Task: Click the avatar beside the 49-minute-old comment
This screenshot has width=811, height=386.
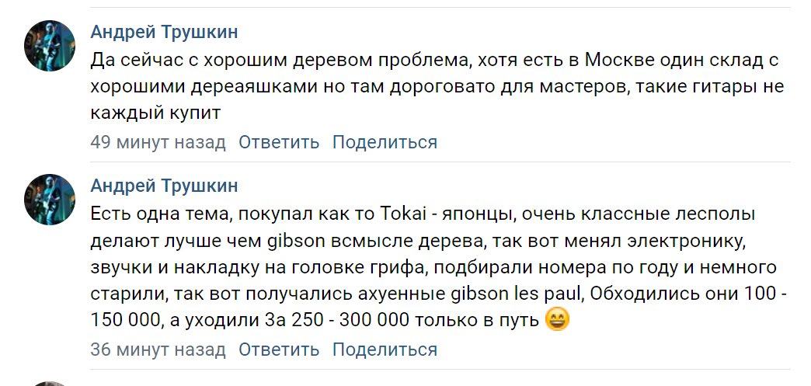Action: click(x=50, y=46)
